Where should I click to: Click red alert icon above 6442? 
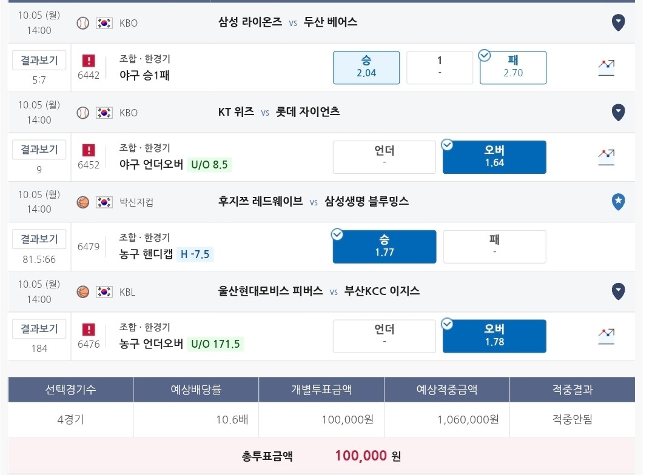pos(89,61)
